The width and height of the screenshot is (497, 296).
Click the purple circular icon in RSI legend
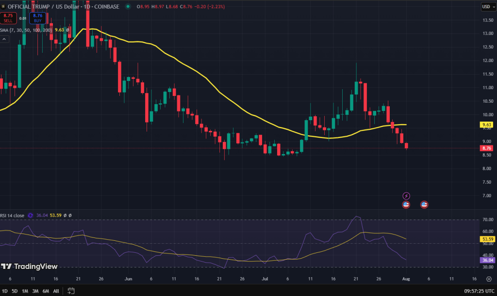31,216
